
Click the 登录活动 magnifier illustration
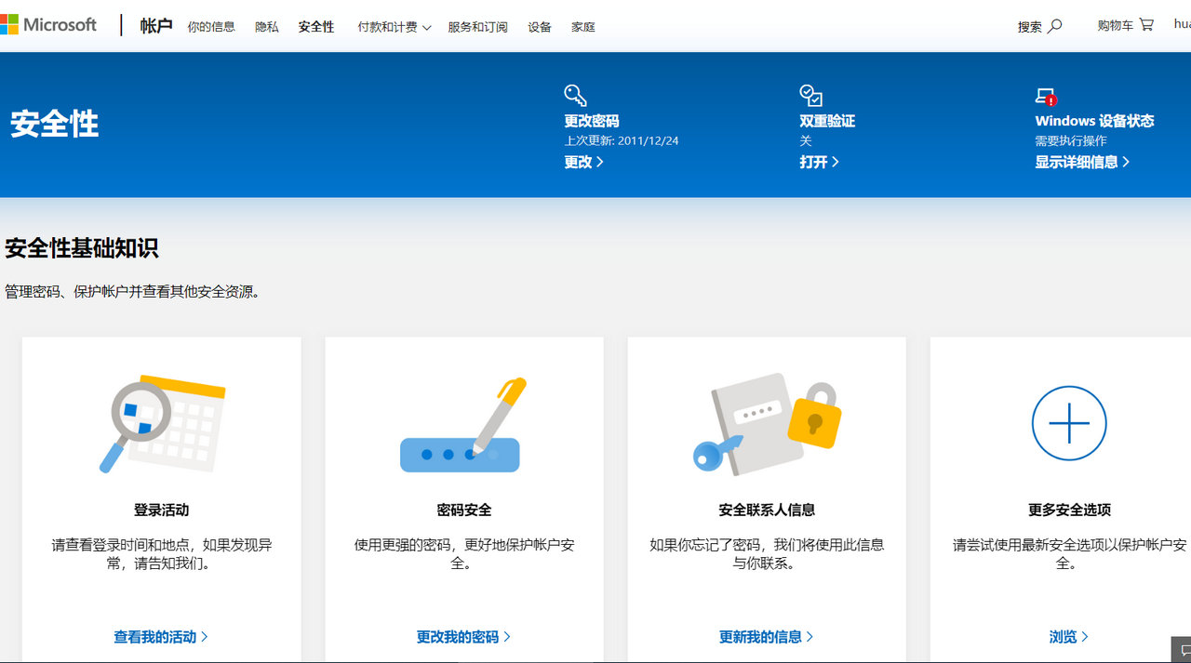(161, 423)
